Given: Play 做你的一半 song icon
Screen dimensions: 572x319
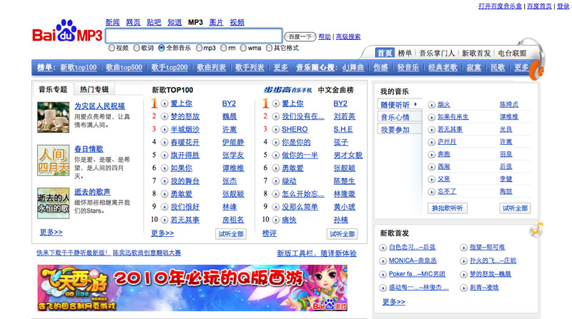Looking at the screenshot, I should tap(276, 156).
